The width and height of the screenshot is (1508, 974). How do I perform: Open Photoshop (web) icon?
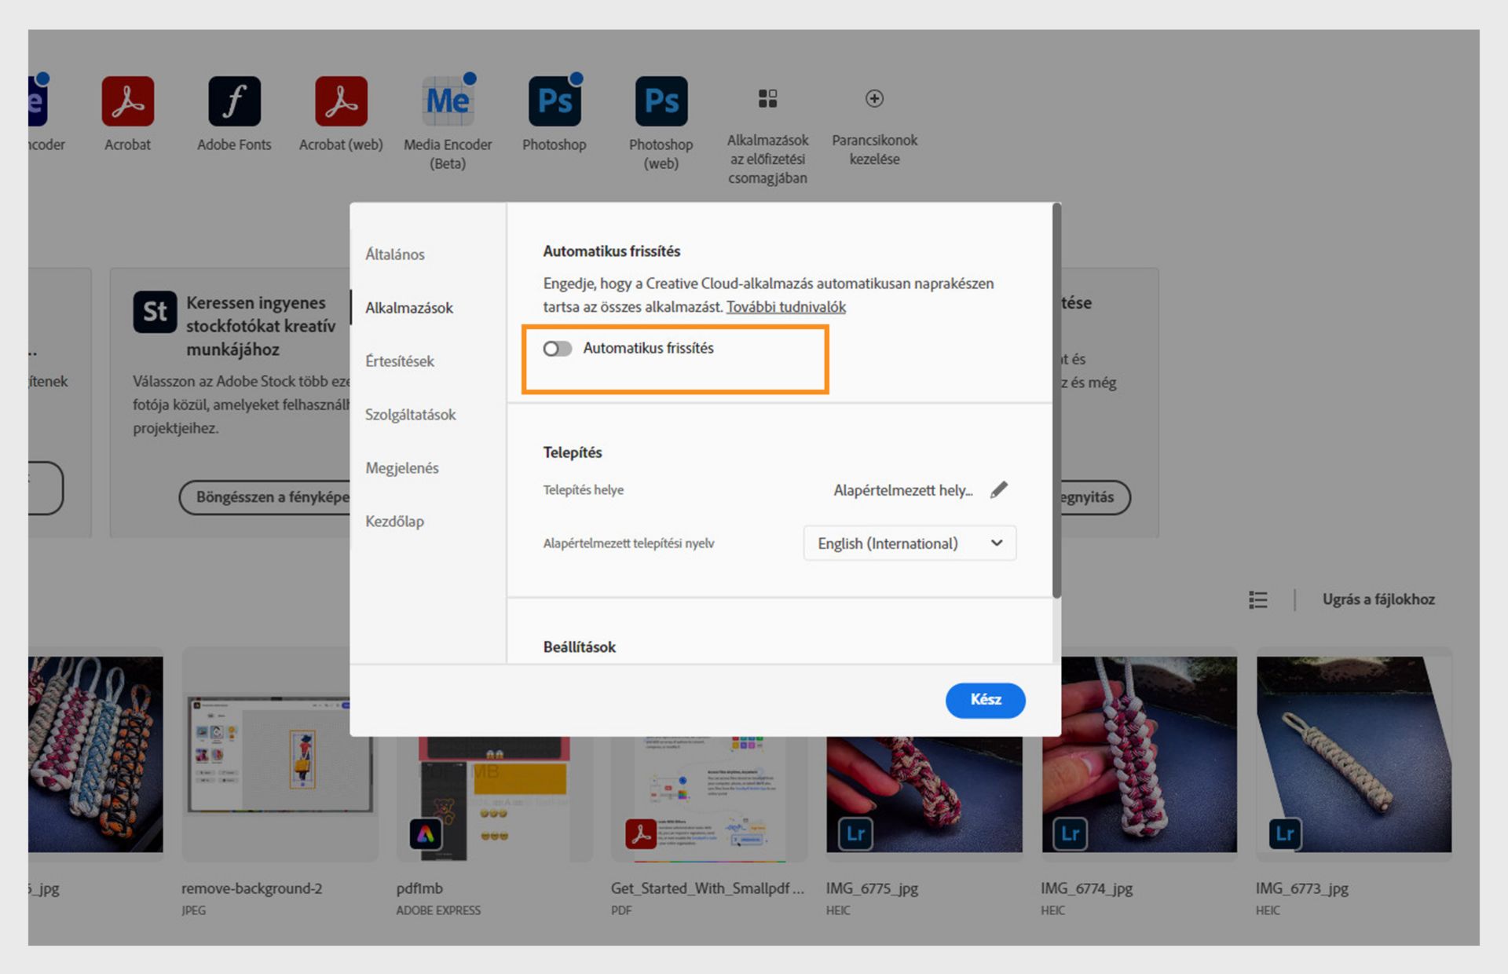(x=661, y=101)
